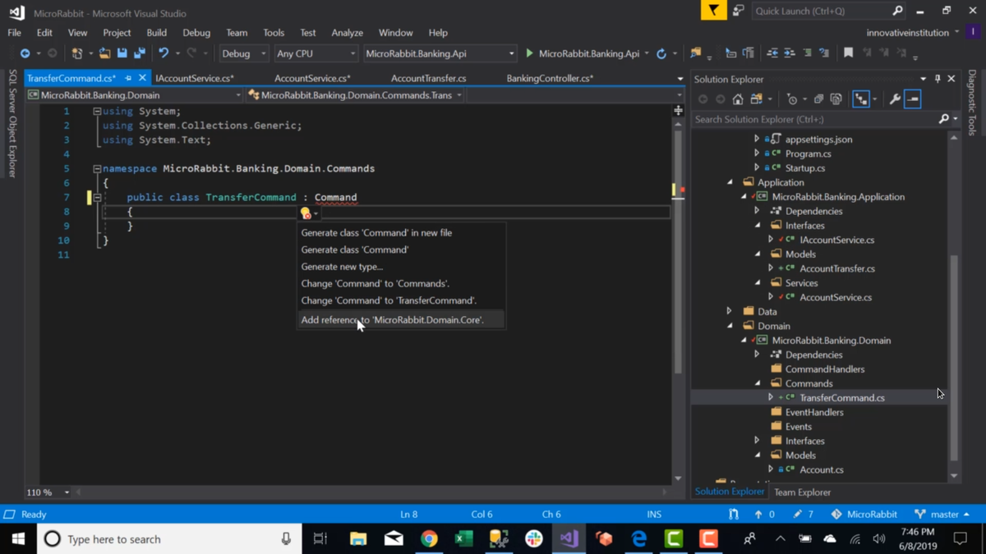Start debugging with the green play icon
The height and width of the screenshot is (554, 986).
529,53
